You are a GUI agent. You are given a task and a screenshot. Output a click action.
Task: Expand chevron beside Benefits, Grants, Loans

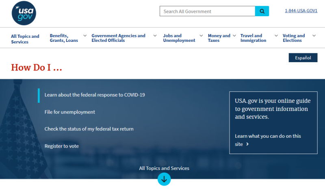85,36
